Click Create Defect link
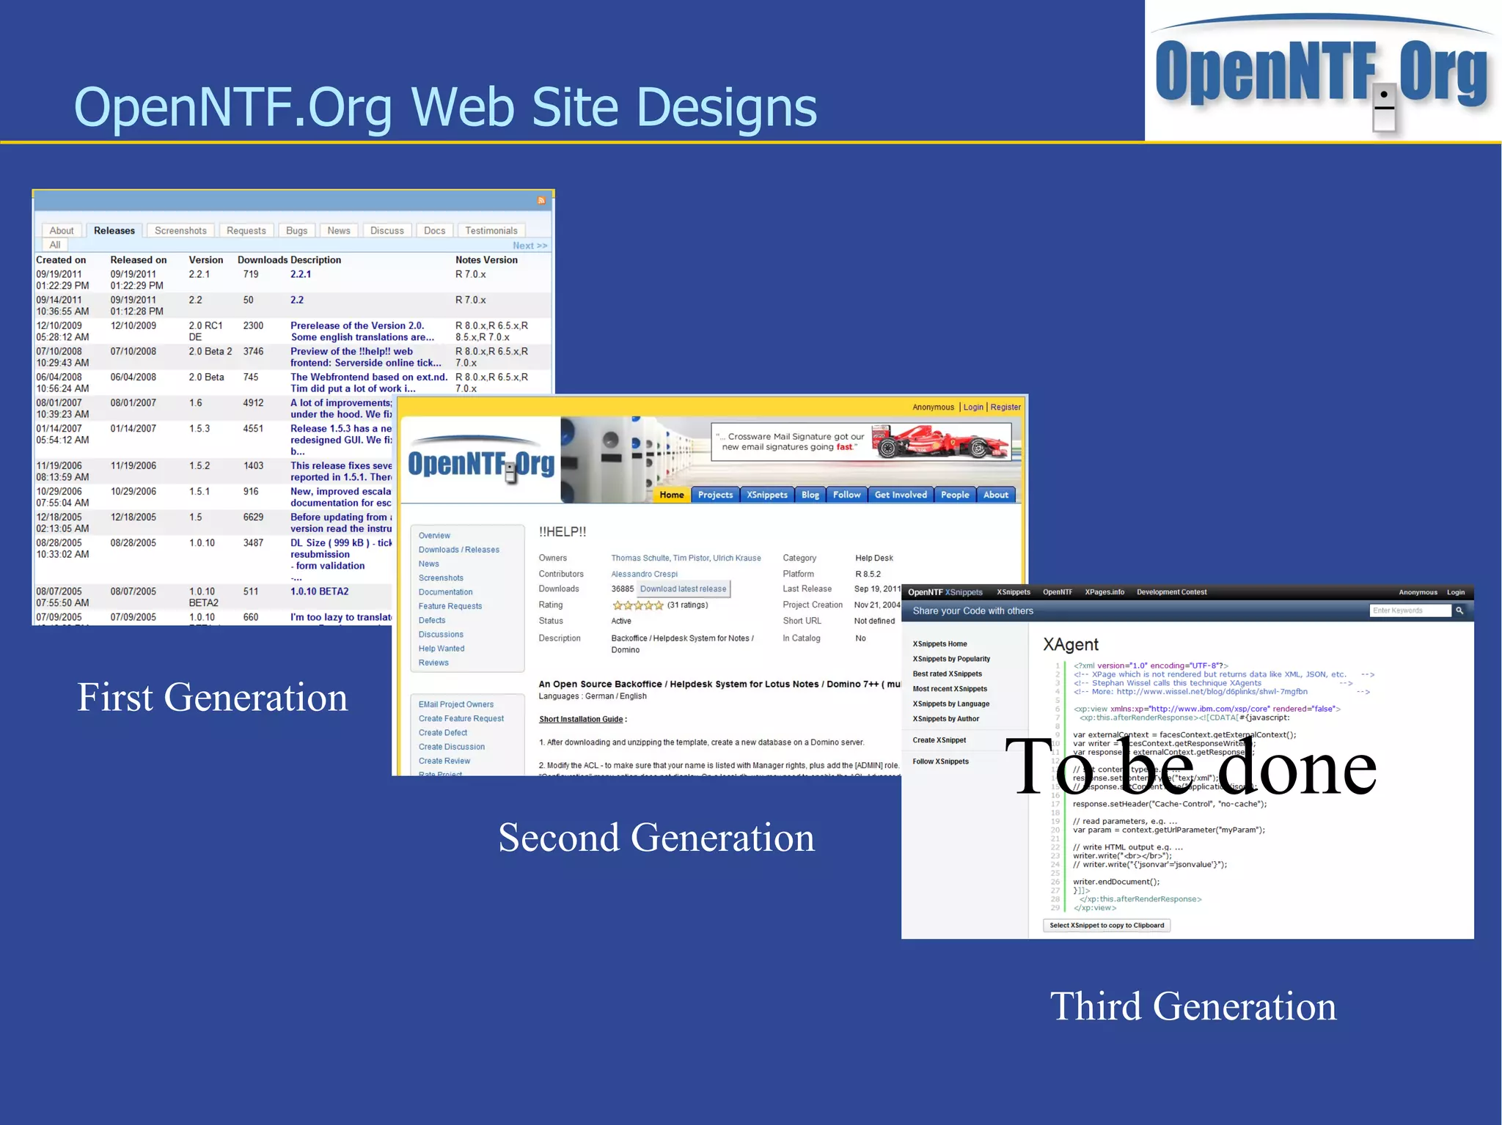The width and height of the screenshot is (1502, 1125). pos(443,733)
